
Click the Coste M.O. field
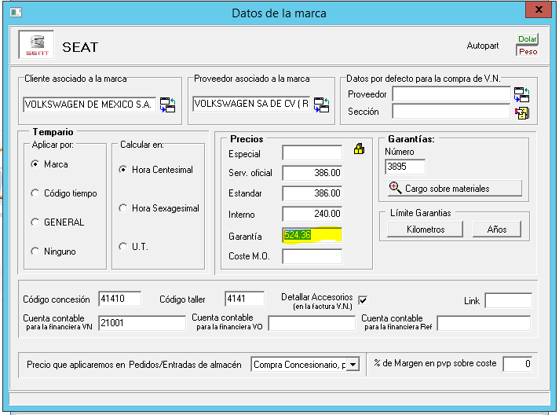point(312,256)
